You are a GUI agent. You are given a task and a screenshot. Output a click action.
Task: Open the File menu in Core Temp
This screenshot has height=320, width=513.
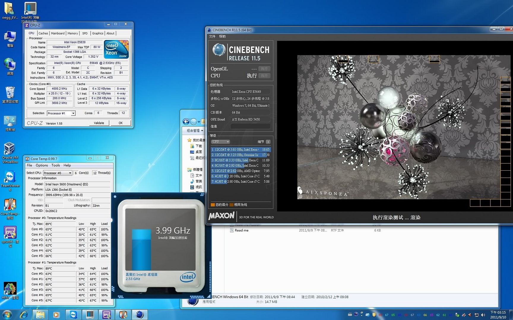click(x=30, y=165)
